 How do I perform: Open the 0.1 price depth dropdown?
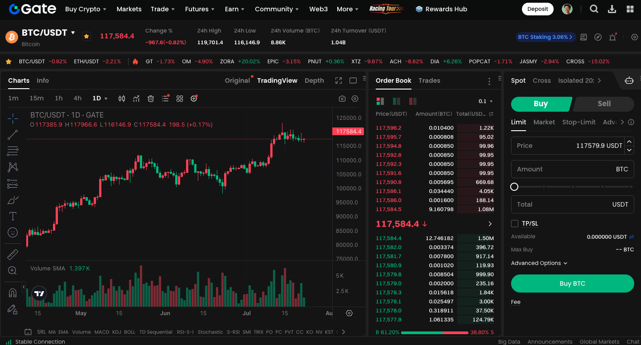485,101
